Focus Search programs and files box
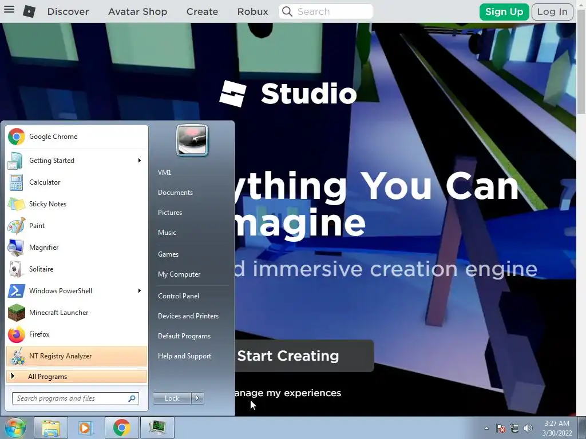 coord(75,398)
